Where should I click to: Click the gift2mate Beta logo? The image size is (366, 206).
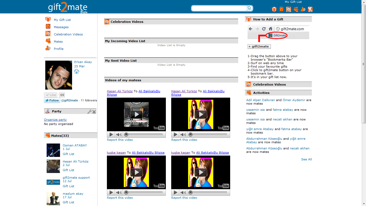point(68,8)
